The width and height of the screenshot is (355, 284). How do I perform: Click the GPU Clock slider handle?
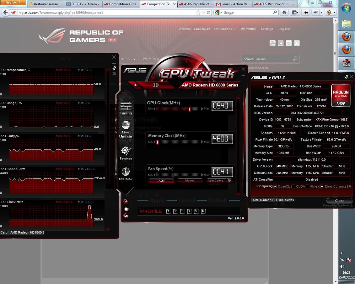click(190, 109)
